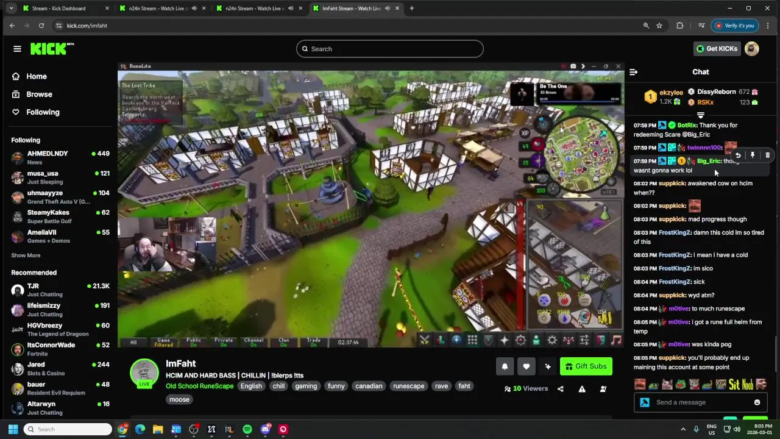
Task: Click the heart follow button
Action: pyautogui.click(x=526, y=366)
